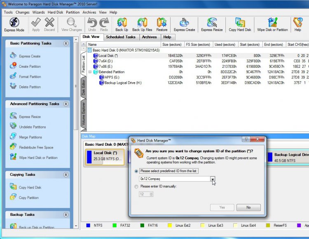Select Backup Logical Drive (H:) row
Viewport: 309px width, 239px height.
(x=198, y=83)
